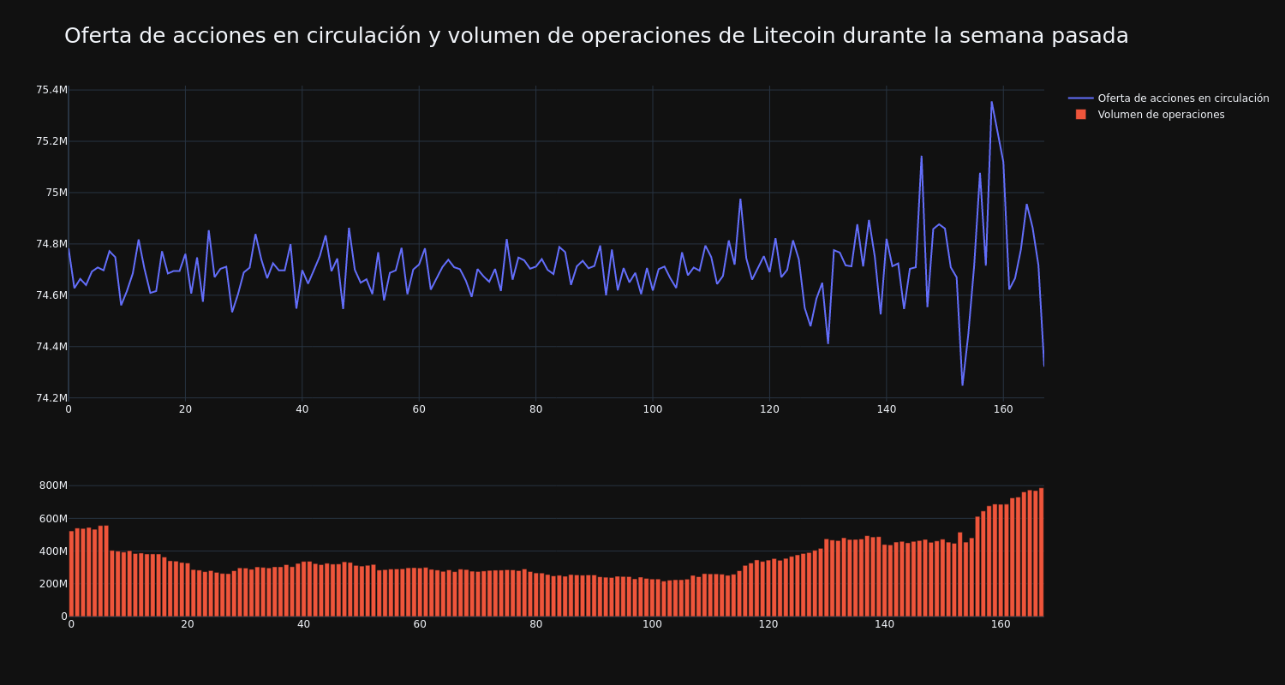Screen dimensions: 1285x685
Task: Click x-axis label 40 of line chart
Action: [302, 409]
